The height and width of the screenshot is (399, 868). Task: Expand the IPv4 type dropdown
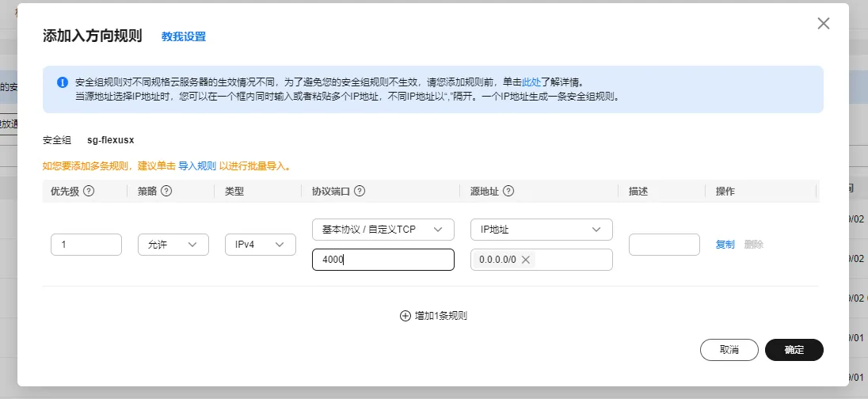[x=259, y=245]
